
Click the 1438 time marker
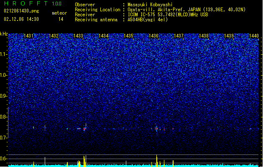point(204,35)
